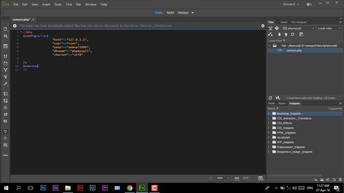Viewport: 344px width, 193px height.
Task: Select the Responsive_Design_Snippets folder row
Action: tap(305, 152)
